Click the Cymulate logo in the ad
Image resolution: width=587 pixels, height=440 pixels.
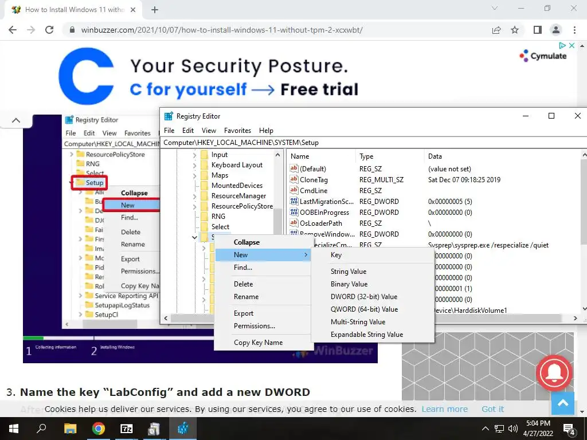pyautogui.click(x=543, y=56)
